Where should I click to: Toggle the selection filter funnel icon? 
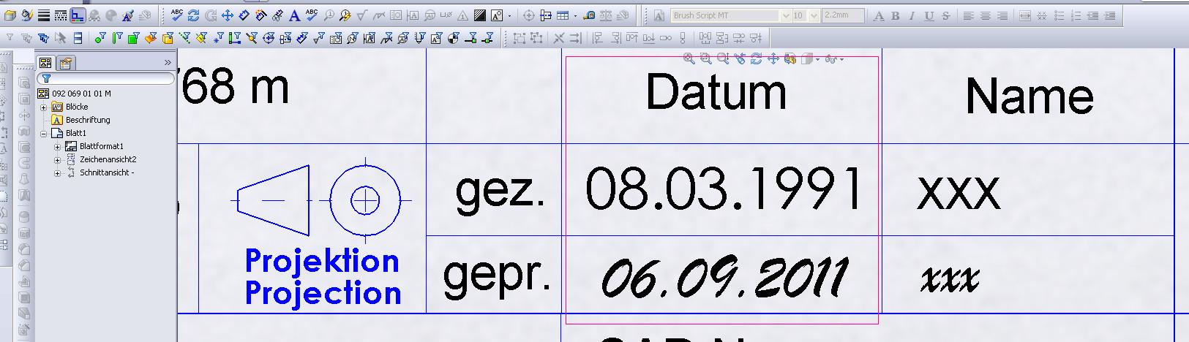[10, 38]
